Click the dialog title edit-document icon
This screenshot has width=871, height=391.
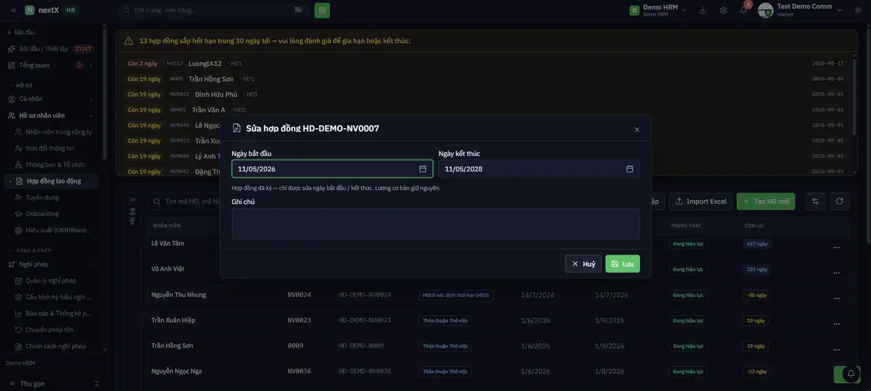pos(237,128)
